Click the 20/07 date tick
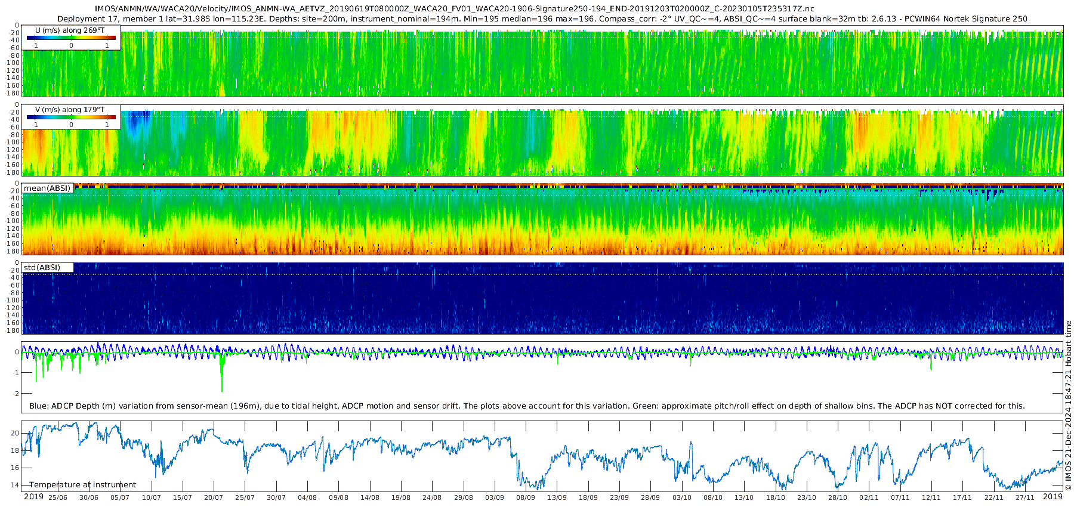1074x507 pixels. click(x=214, y=497)
